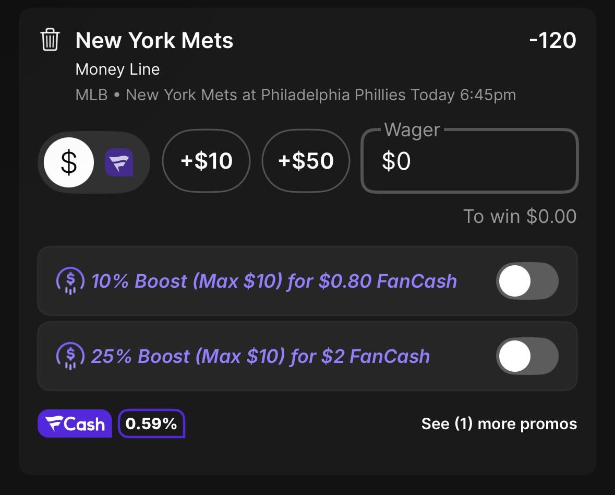The height and width of the screenshot is (495, 615).
Task: Add $10 to the wager
Action: pos(207,161)
